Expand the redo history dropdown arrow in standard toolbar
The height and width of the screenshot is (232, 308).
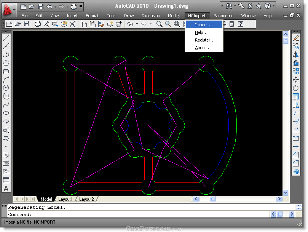click(x=151, y=24)
